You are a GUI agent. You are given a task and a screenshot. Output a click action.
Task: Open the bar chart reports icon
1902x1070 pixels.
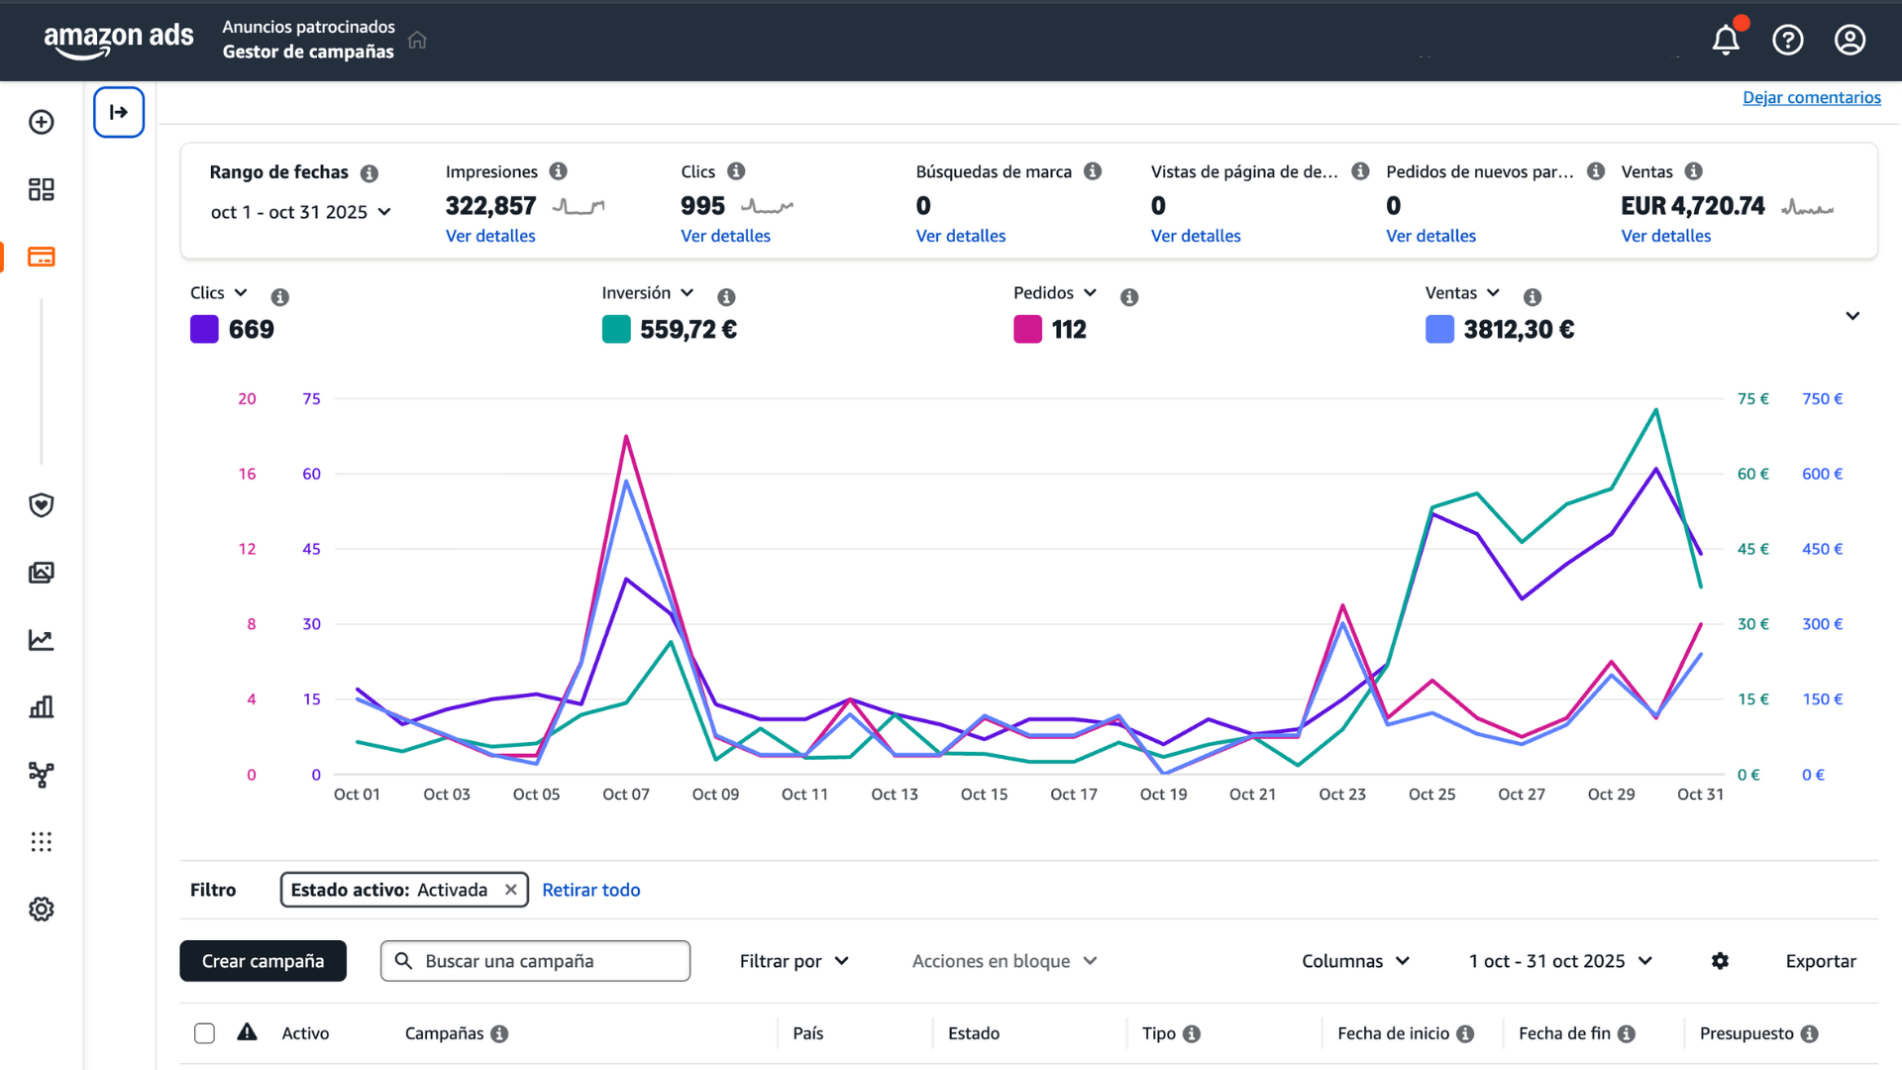[42, 707]
